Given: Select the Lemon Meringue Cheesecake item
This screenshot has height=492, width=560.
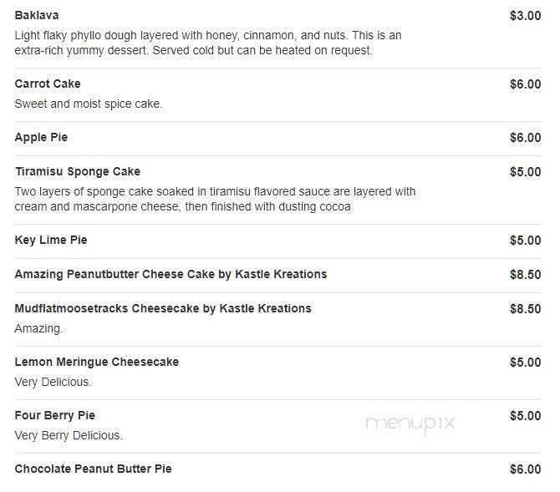Looking at the screenshot, I should point(97,363).
